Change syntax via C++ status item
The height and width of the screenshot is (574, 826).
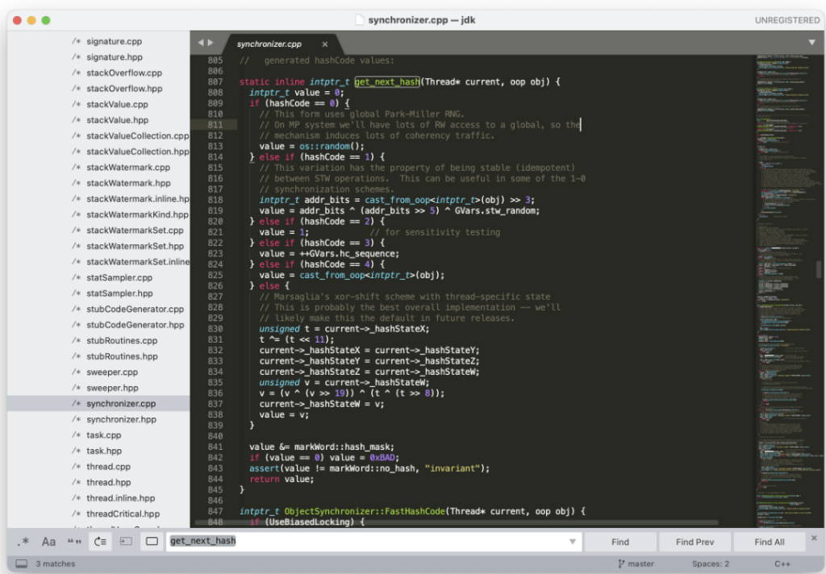(782, 564)
